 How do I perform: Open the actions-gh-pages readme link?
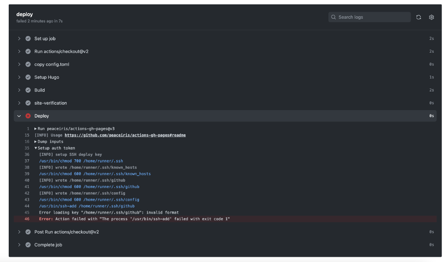pos(125,135)
